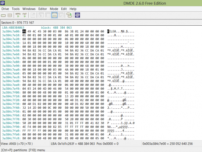Open the Help menu
The image size is (202, 152).
tap(73, 9)
